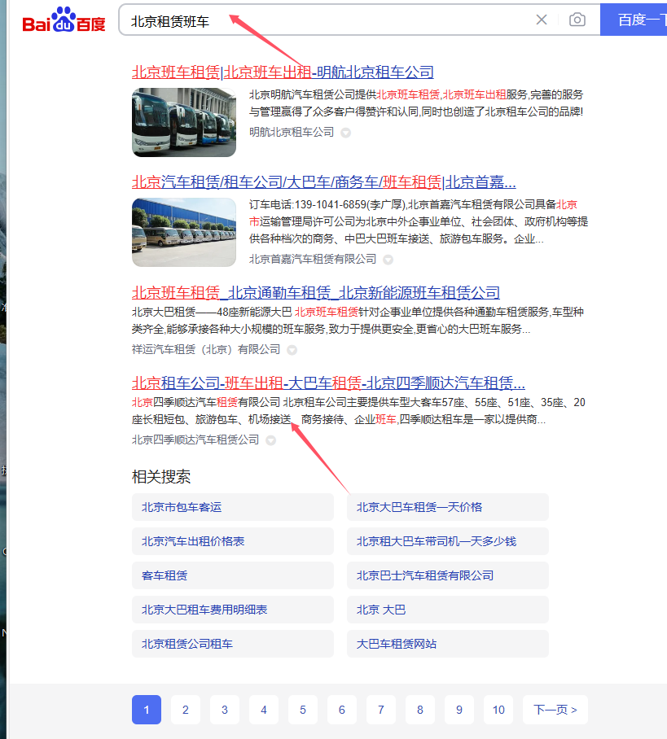Select related search 大巴车租赁网站
This screenshot has height=739, width=667.
(x=448, y=644)
